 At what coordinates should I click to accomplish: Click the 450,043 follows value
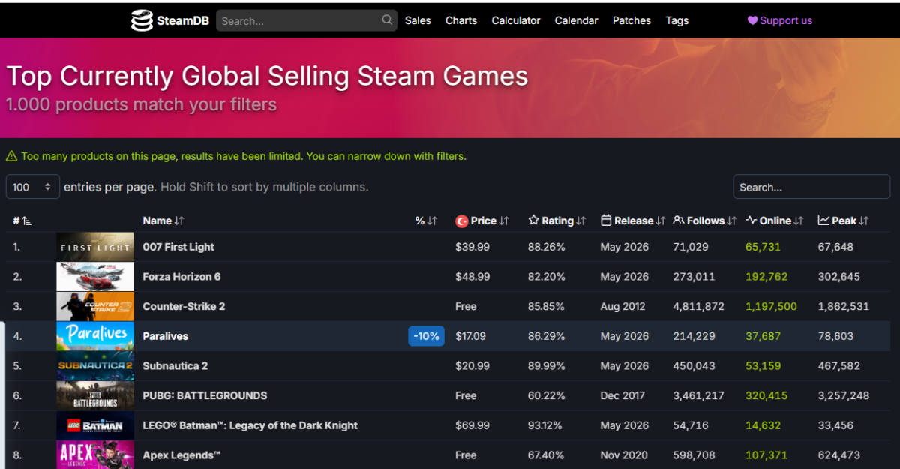(694, 366)
